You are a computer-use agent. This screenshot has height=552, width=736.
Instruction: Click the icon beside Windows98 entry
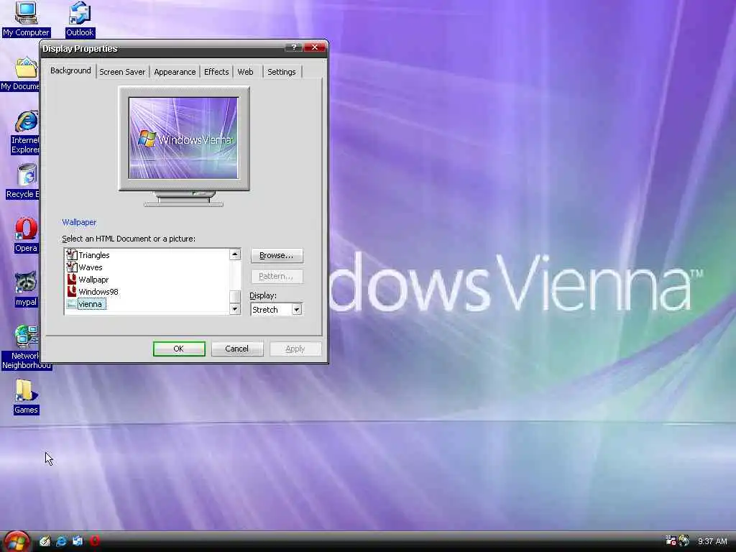[71, 292]
